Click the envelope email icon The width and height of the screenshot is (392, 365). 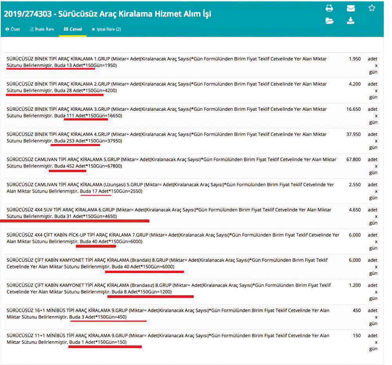pos(351,9)
